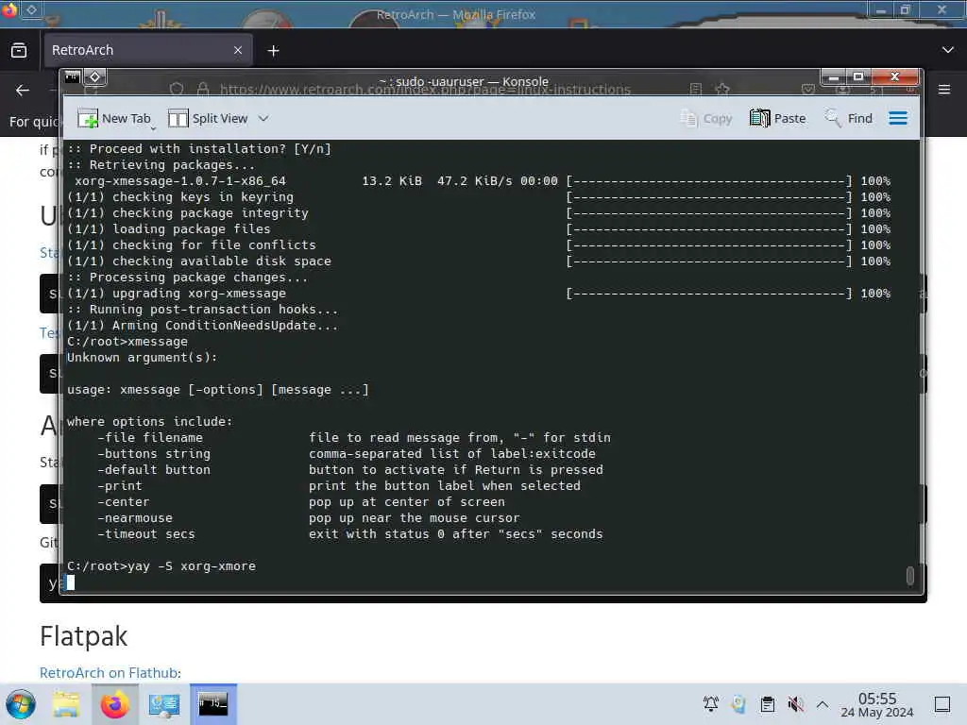The width and height of the screenshot is (967, 725).
Task: Open system settings taskbar icon
Action: tap(163, 704)
